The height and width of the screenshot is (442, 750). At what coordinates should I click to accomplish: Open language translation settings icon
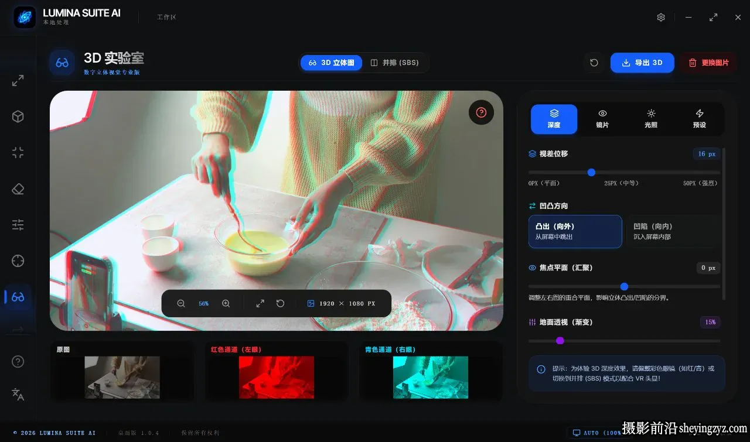(x=18, y=394)
